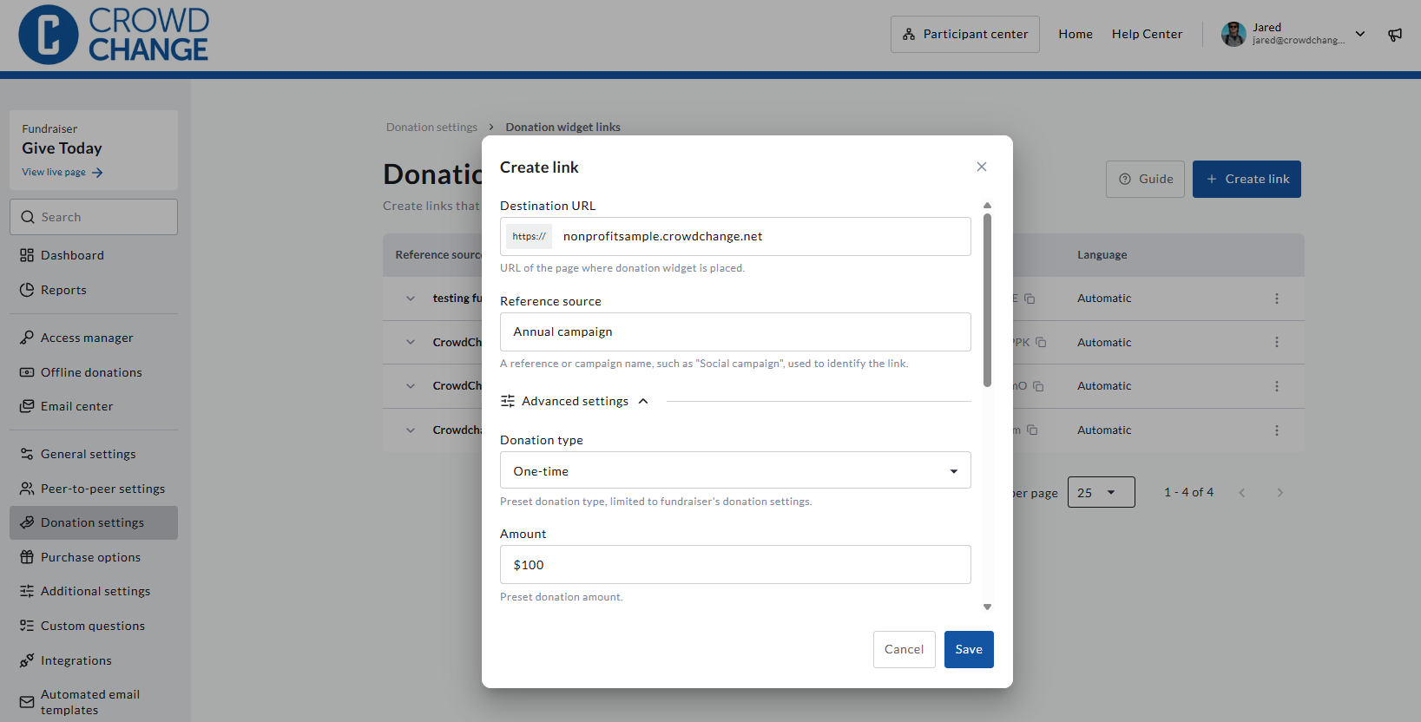Image resolution: width=1421 pixels, height=722 pixels.
Task: Open Peer-to-peer settings
Action: coord(94,489)
